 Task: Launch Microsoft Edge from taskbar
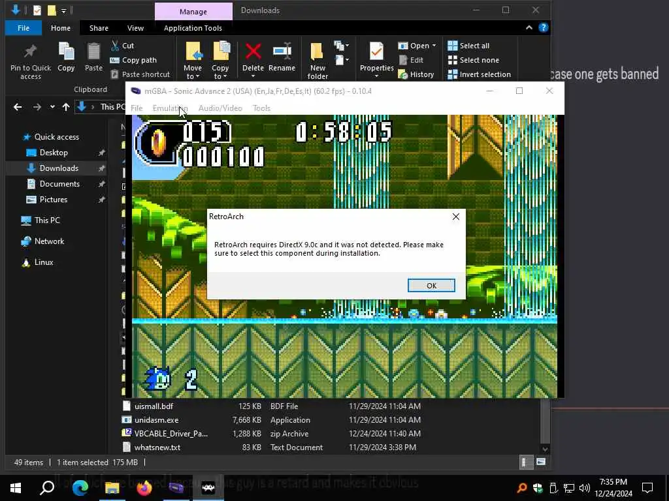point(80,488)
